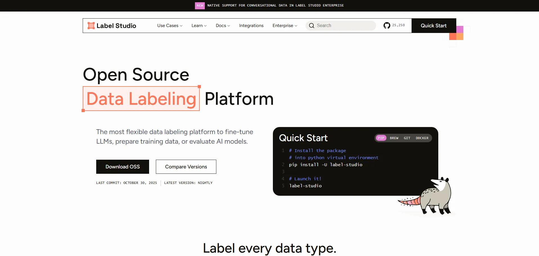The height and width of the screenshot is (256, 539).
Task: Click the pink NEW badge in banner
Action: tap(200, 6)
